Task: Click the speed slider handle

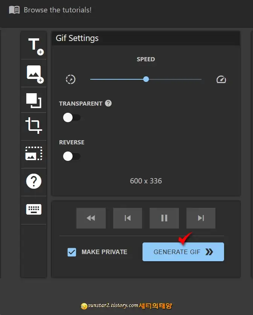Action: (146, 79)
